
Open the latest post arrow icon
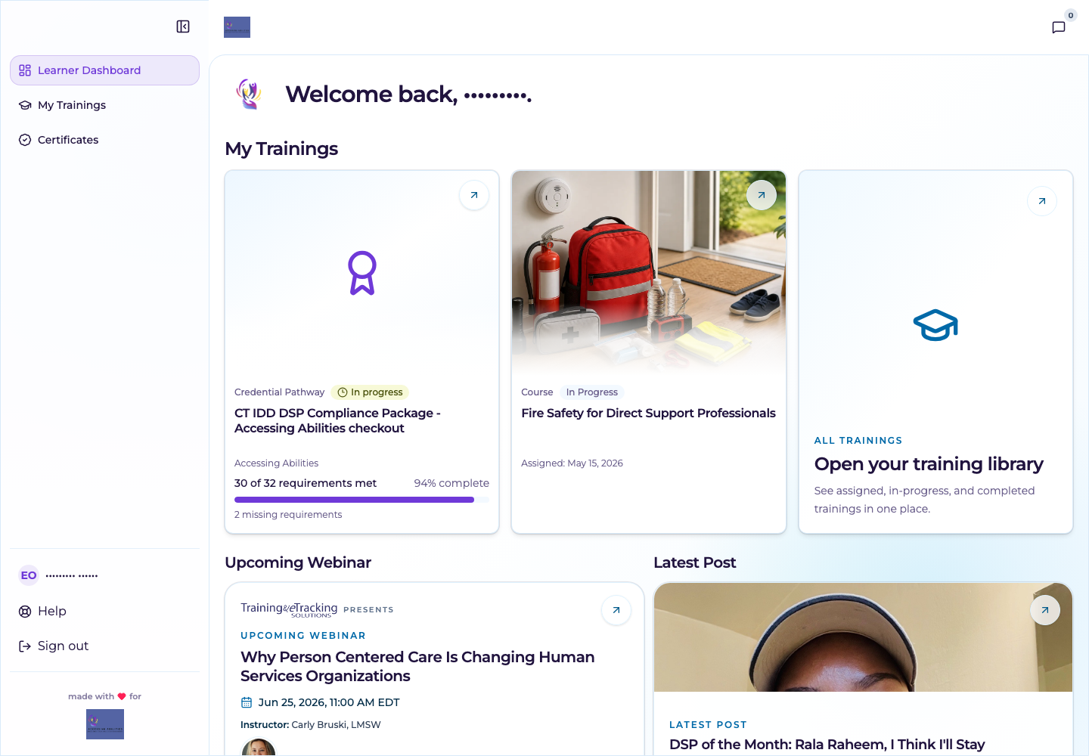pos(1045,610)
